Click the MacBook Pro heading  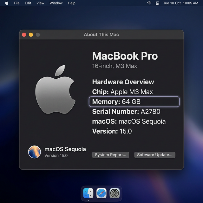[x=125, y=56]
